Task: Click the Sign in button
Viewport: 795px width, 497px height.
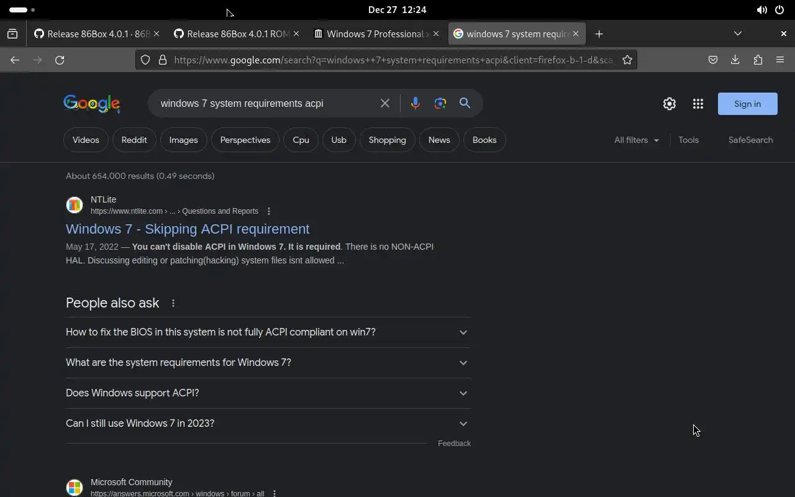Action: [x=747, y=104]
